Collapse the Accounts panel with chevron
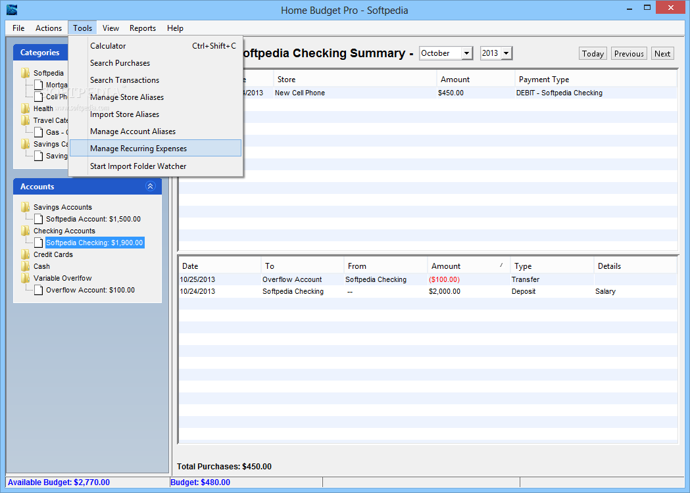The image size is (690, 493). 151,187
